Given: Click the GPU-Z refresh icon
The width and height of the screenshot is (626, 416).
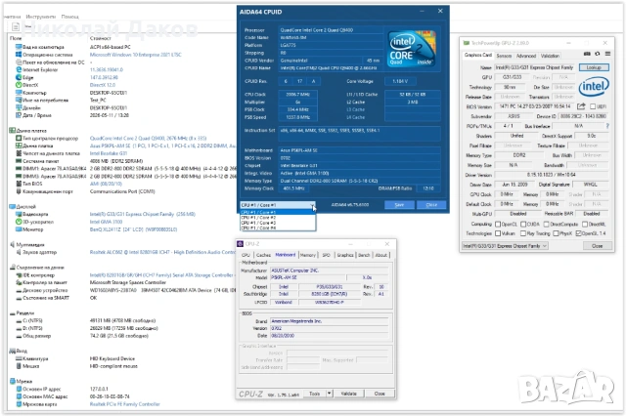Looking at the screenshot, I should (x=598, y=54).
